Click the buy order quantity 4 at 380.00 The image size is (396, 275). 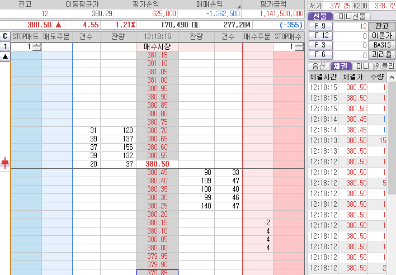(x=258, y=248)
